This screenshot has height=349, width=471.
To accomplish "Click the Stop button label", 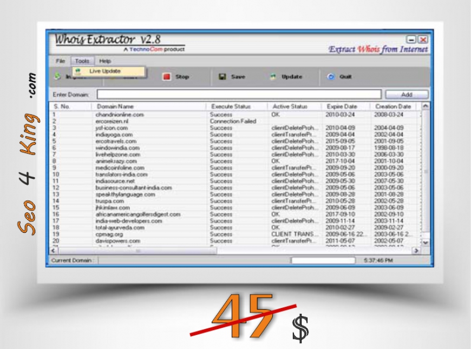I will [x=182, y=77].
